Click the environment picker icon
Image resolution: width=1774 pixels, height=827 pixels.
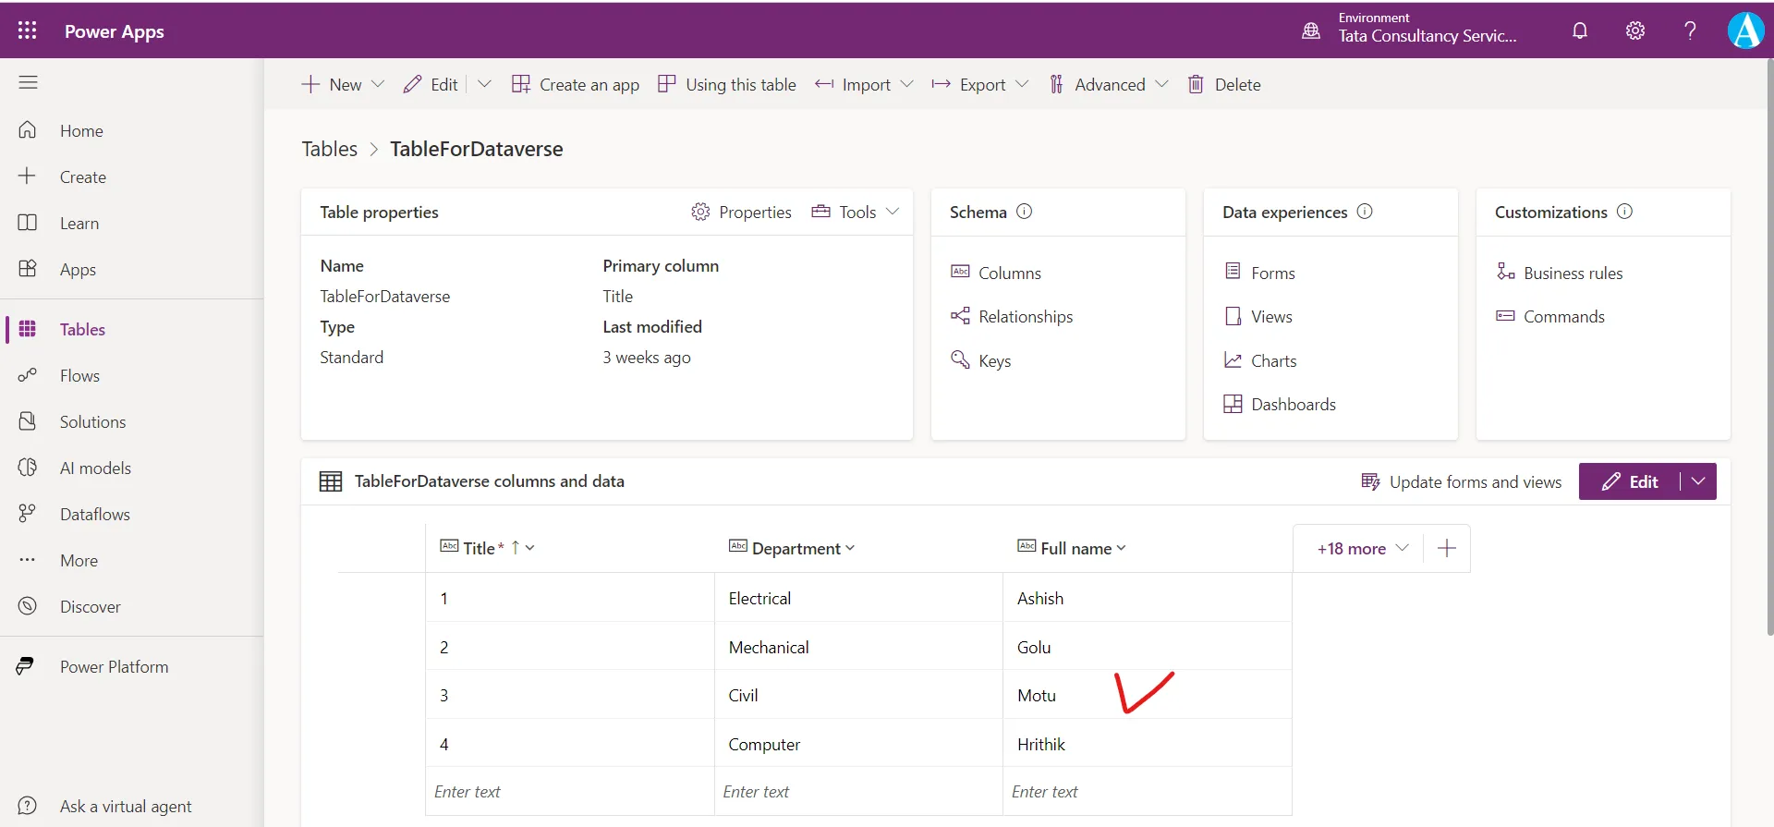1311,30
